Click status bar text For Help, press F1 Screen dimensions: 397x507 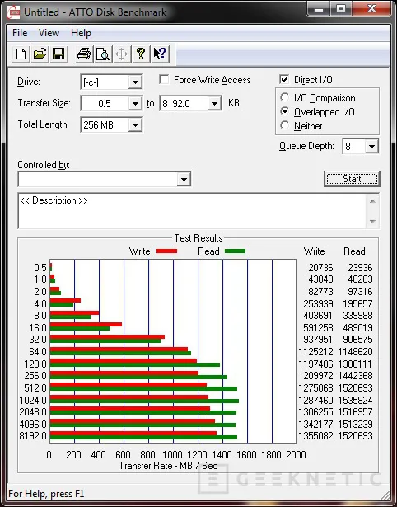tap(46, 494)
